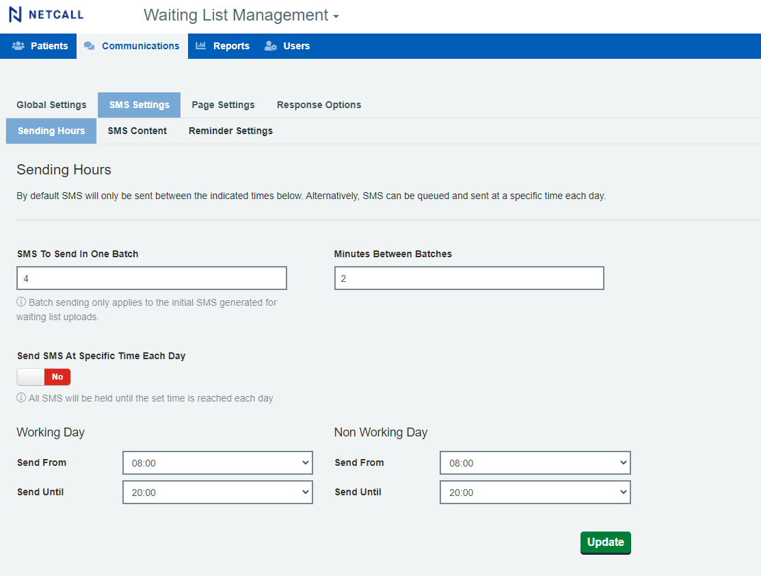
Task: Click info icon beside batch sending note
Action: 21,302
